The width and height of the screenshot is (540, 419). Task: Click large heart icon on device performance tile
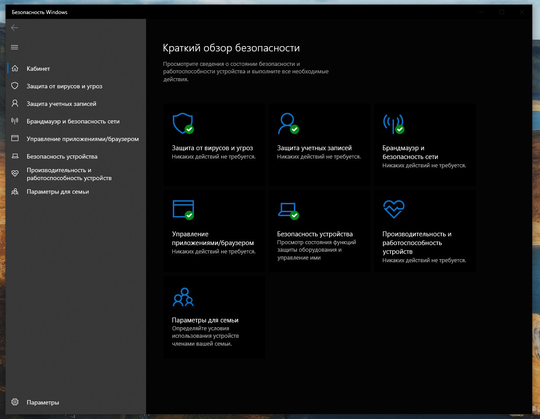click(393, 209)
